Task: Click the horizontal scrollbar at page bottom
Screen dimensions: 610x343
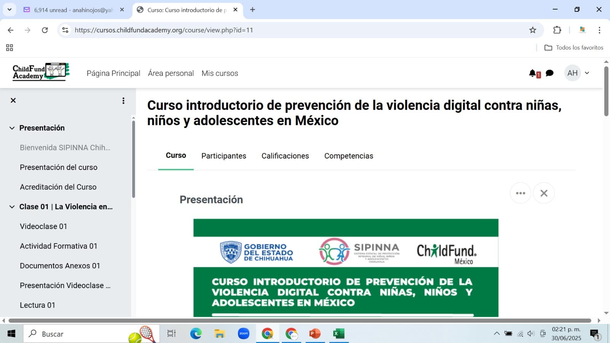Action: pos(299,321)
